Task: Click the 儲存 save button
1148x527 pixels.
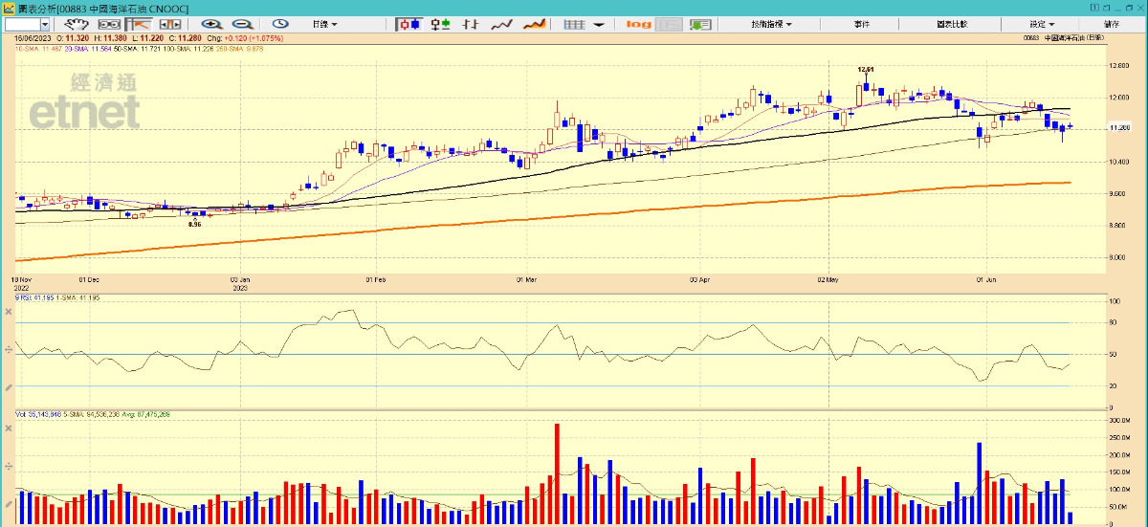Action: (x=1112, y=24)
